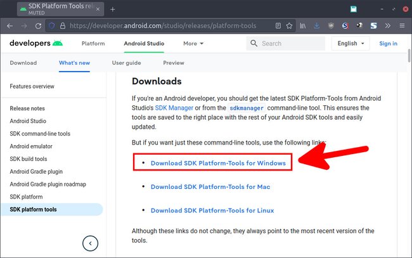Switch to the Download tab

23,63
